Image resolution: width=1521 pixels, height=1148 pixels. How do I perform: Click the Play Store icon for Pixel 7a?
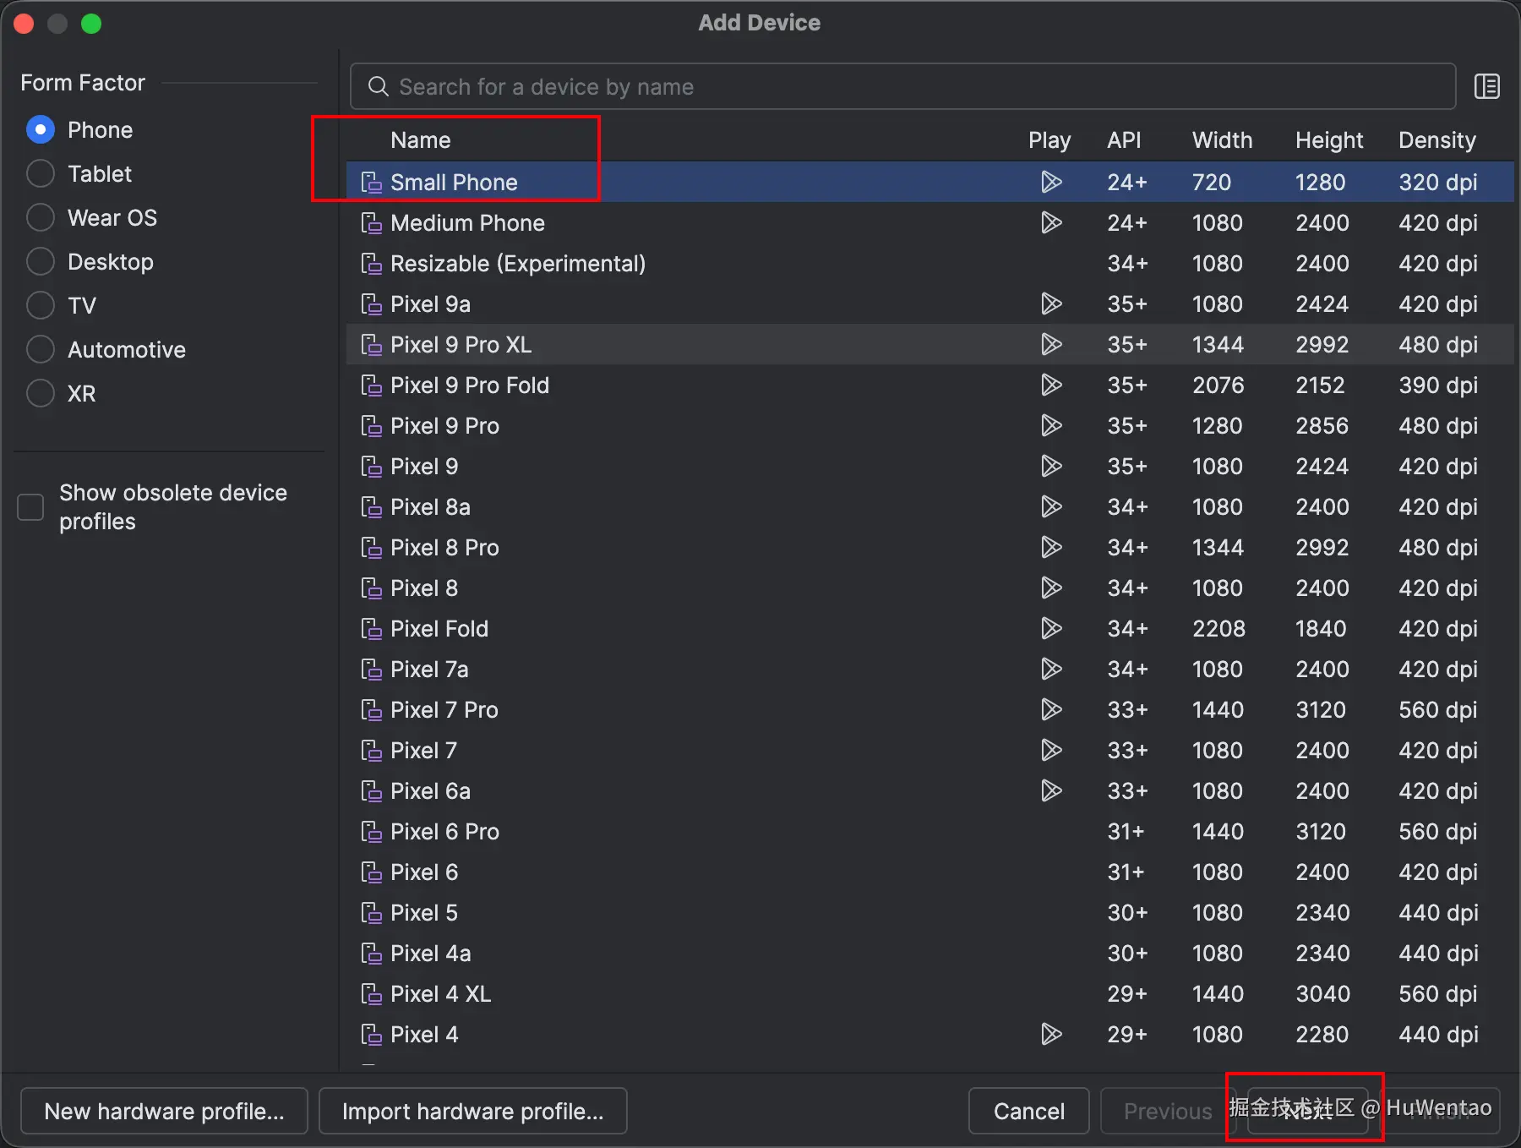point(1051,670)
